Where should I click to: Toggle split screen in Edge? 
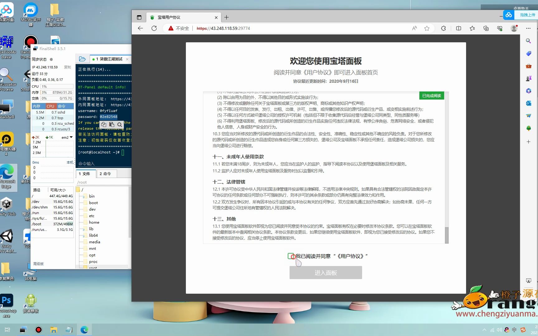pyautogui.click(x=459, y=28)
